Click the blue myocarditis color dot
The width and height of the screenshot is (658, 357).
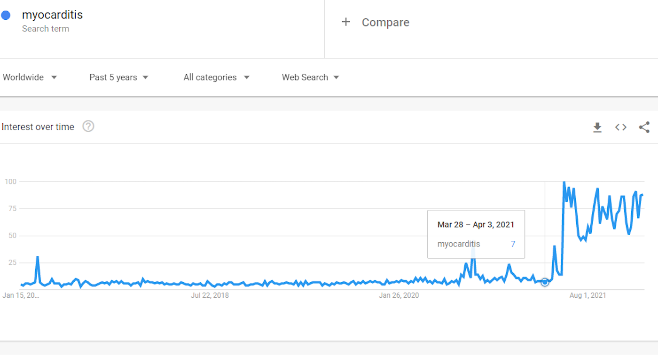point(6,16)
